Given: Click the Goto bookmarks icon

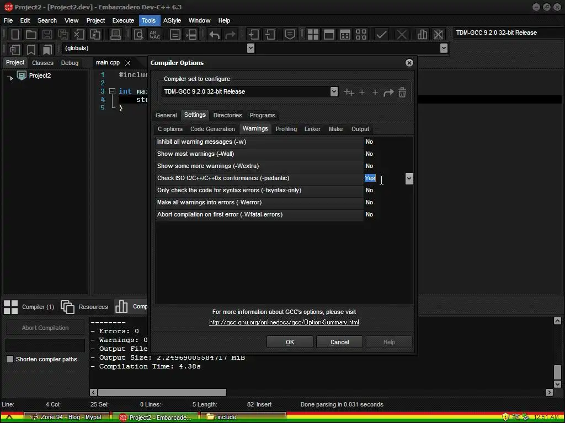Looking at the screenshot, I should tap(47, 50).
